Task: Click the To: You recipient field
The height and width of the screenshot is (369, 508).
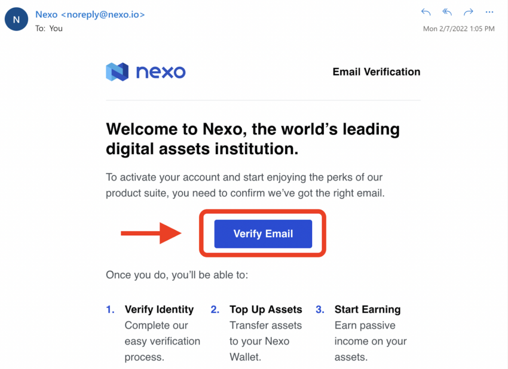Action: (49, 29)
